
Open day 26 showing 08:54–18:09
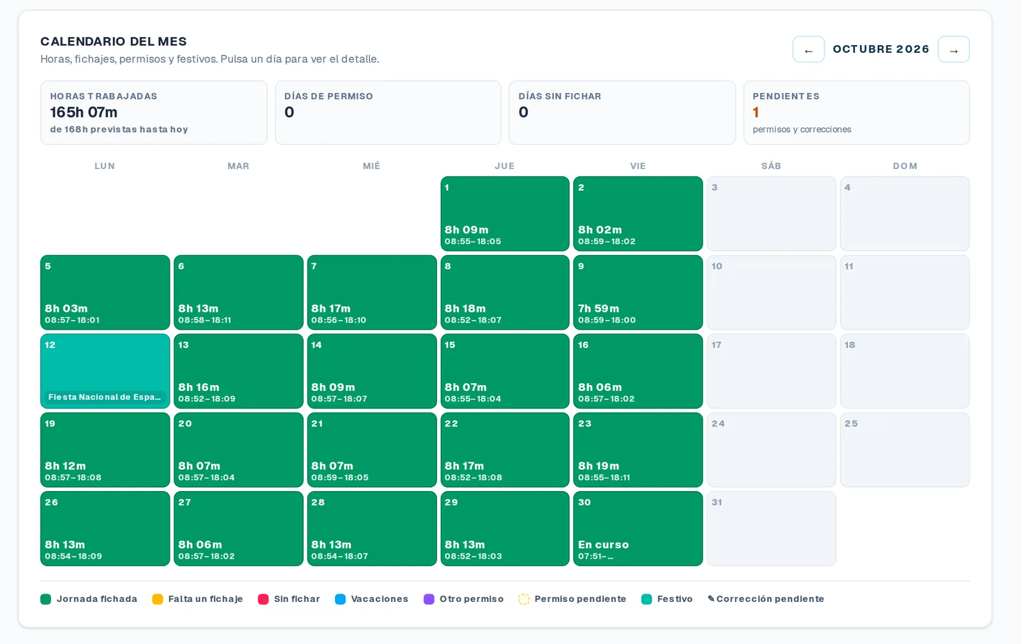pos(105,529)
